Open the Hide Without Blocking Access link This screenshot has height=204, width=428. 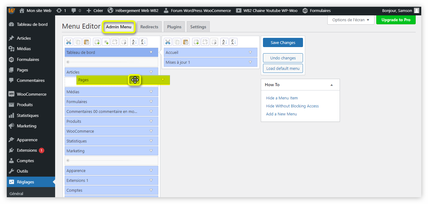(x=292, y=106)
